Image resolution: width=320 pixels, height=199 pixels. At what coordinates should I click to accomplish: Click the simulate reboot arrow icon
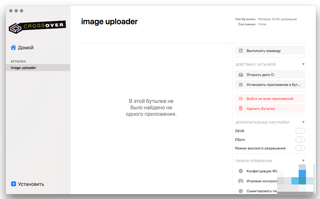click(x=241, y=191)
